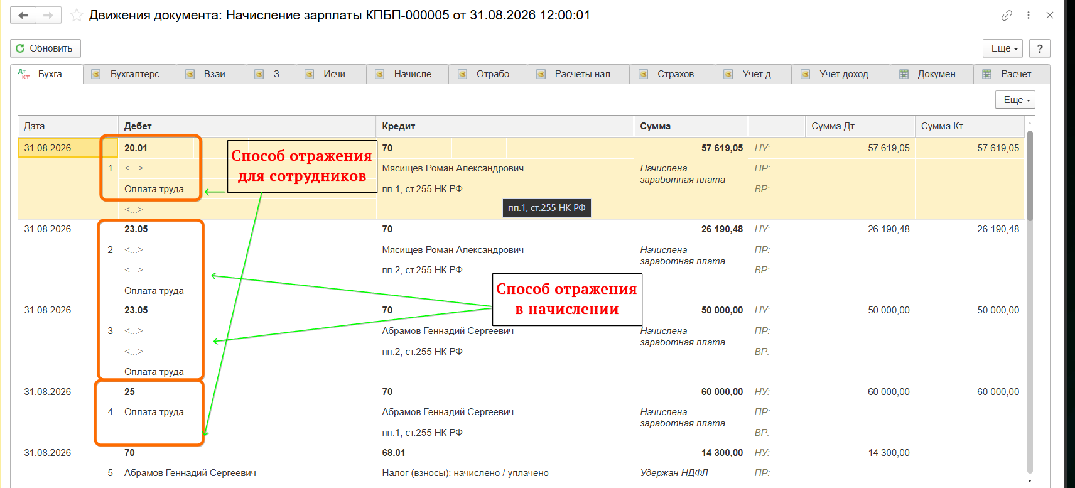The height and width of the screenshot is (488, 1075).
Task: Switch to the Бухга... tab
Action: [47, 74]
